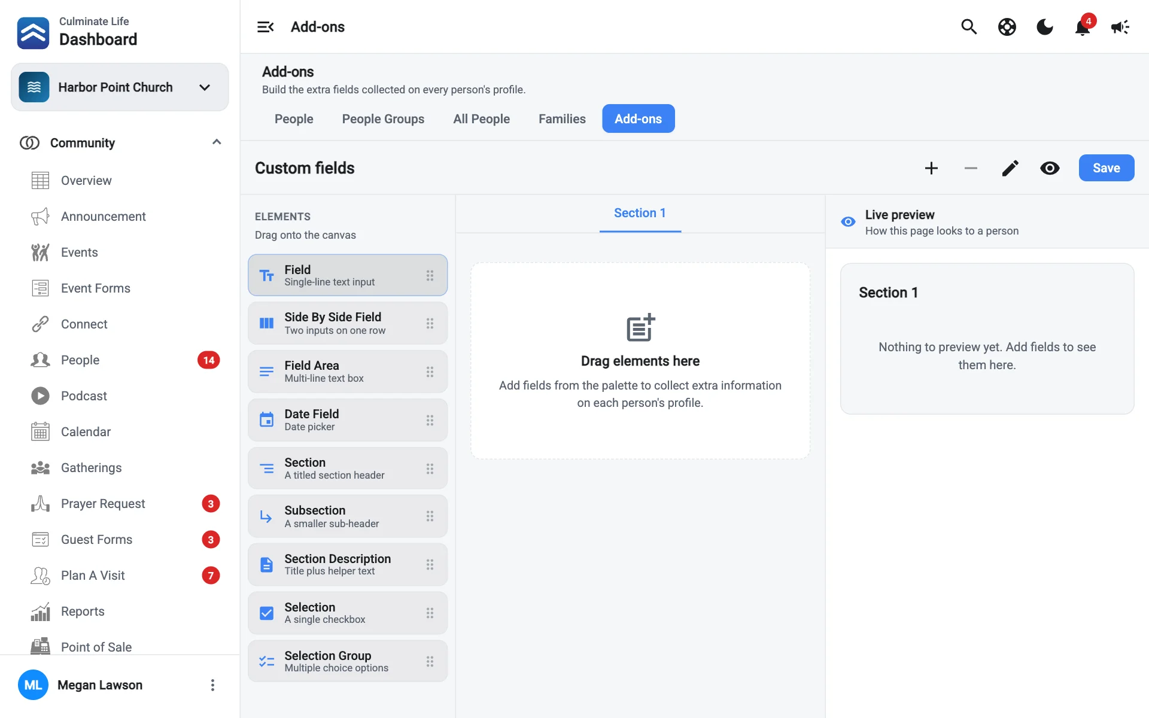1149x718 pixels.
Task: Open the Podcast play icon item
Action: pos(40,396)
